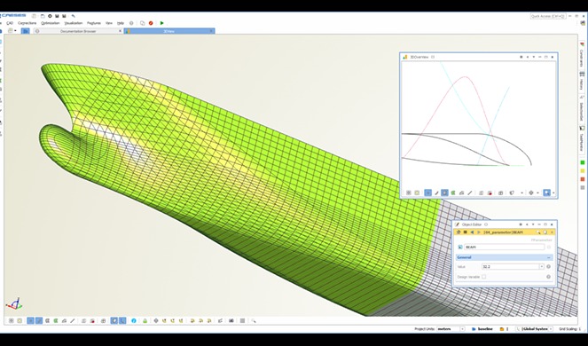Open dropdown arrow beside 3DOverview zoom button
Image resolution: width=588 pixels, height=346 pixels.
pyautogui.click(x=553, y=193)
